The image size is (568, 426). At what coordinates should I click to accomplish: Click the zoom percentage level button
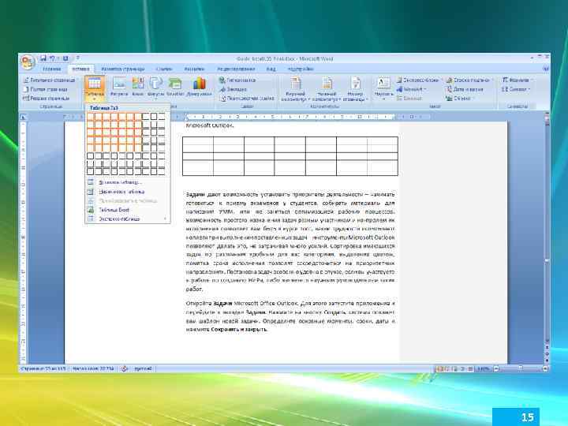click(x=483, y=368)
